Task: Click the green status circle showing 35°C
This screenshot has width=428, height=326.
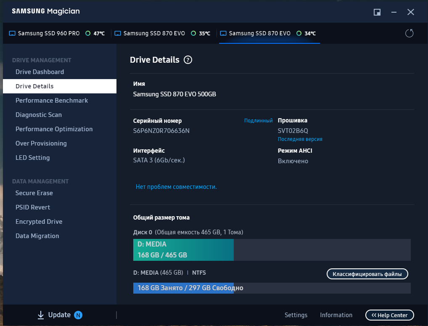Action: tap(193, 33)
